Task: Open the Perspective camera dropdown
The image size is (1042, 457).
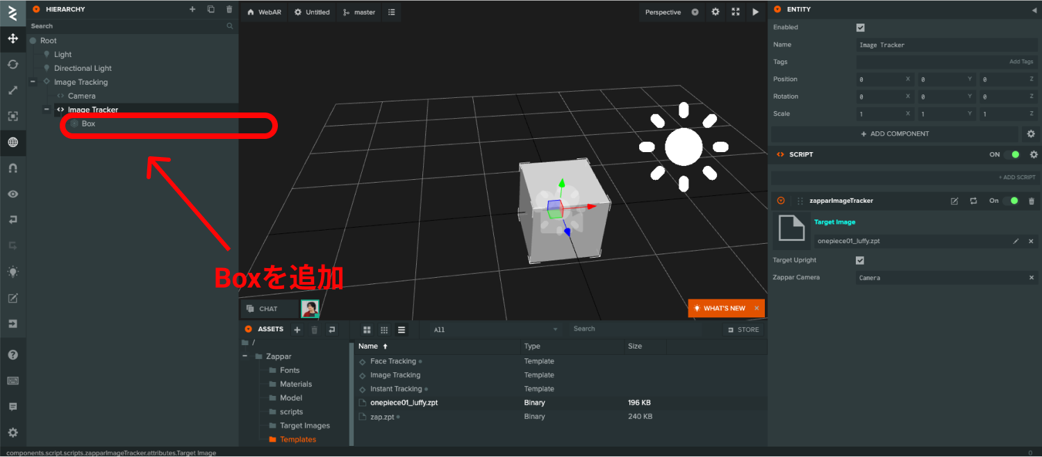Action: click(672, 12)
